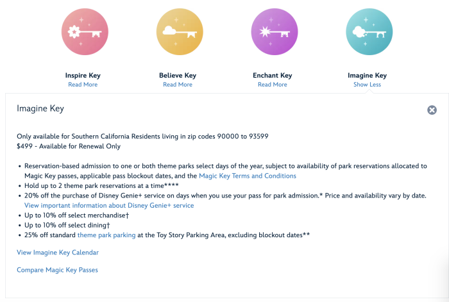The width and height of the screenshot is (449, 302).
Task: Select the Inspire Key title
Action: [x=83, y=76]
